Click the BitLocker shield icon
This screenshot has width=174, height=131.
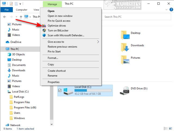click(x=44, y=31)
